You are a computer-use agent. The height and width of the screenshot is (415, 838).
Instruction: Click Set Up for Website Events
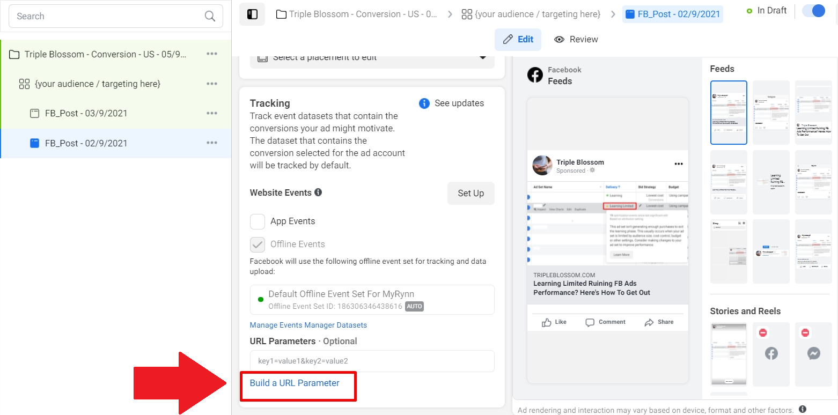pos(471,194)
